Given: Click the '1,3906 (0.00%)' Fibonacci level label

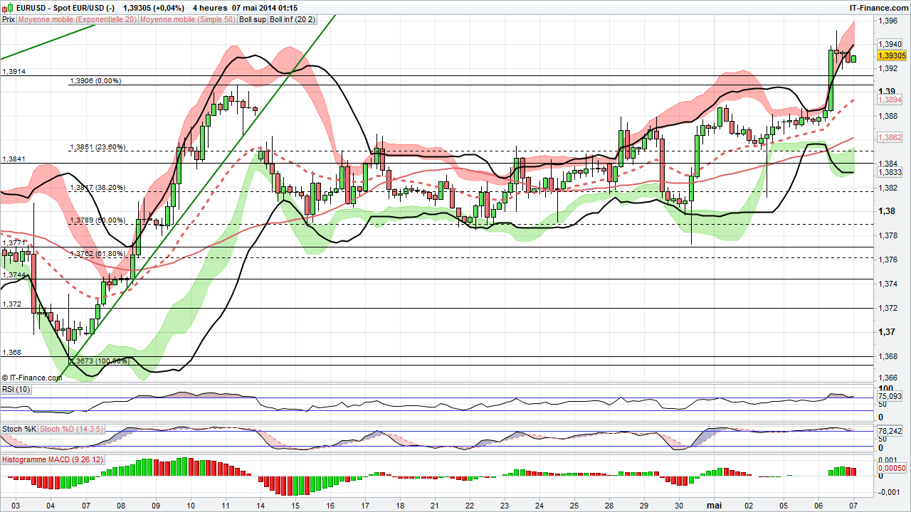Looking at the screenshot, I should (x=96, y=81).
